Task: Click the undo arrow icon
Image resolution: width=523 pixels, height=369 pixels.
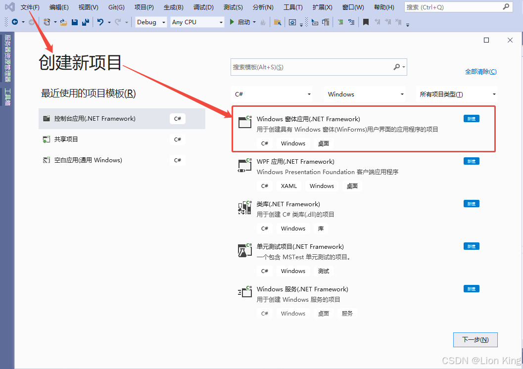Action: 100,22
